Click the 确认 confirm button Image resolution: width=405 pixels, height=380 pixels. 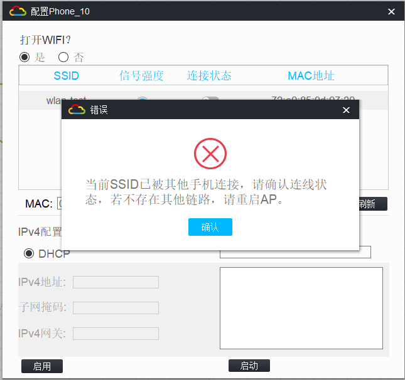(x=210, y=227)
